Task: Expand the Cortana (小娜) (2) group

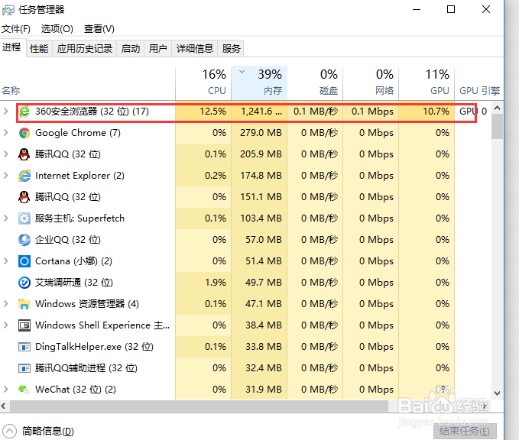Action: tap(5, 261)
